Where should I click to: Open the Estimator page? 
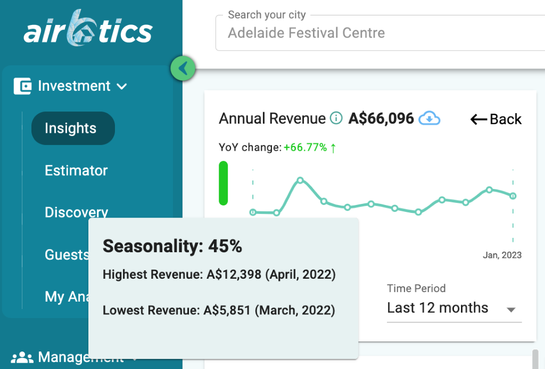coord(76,170)
